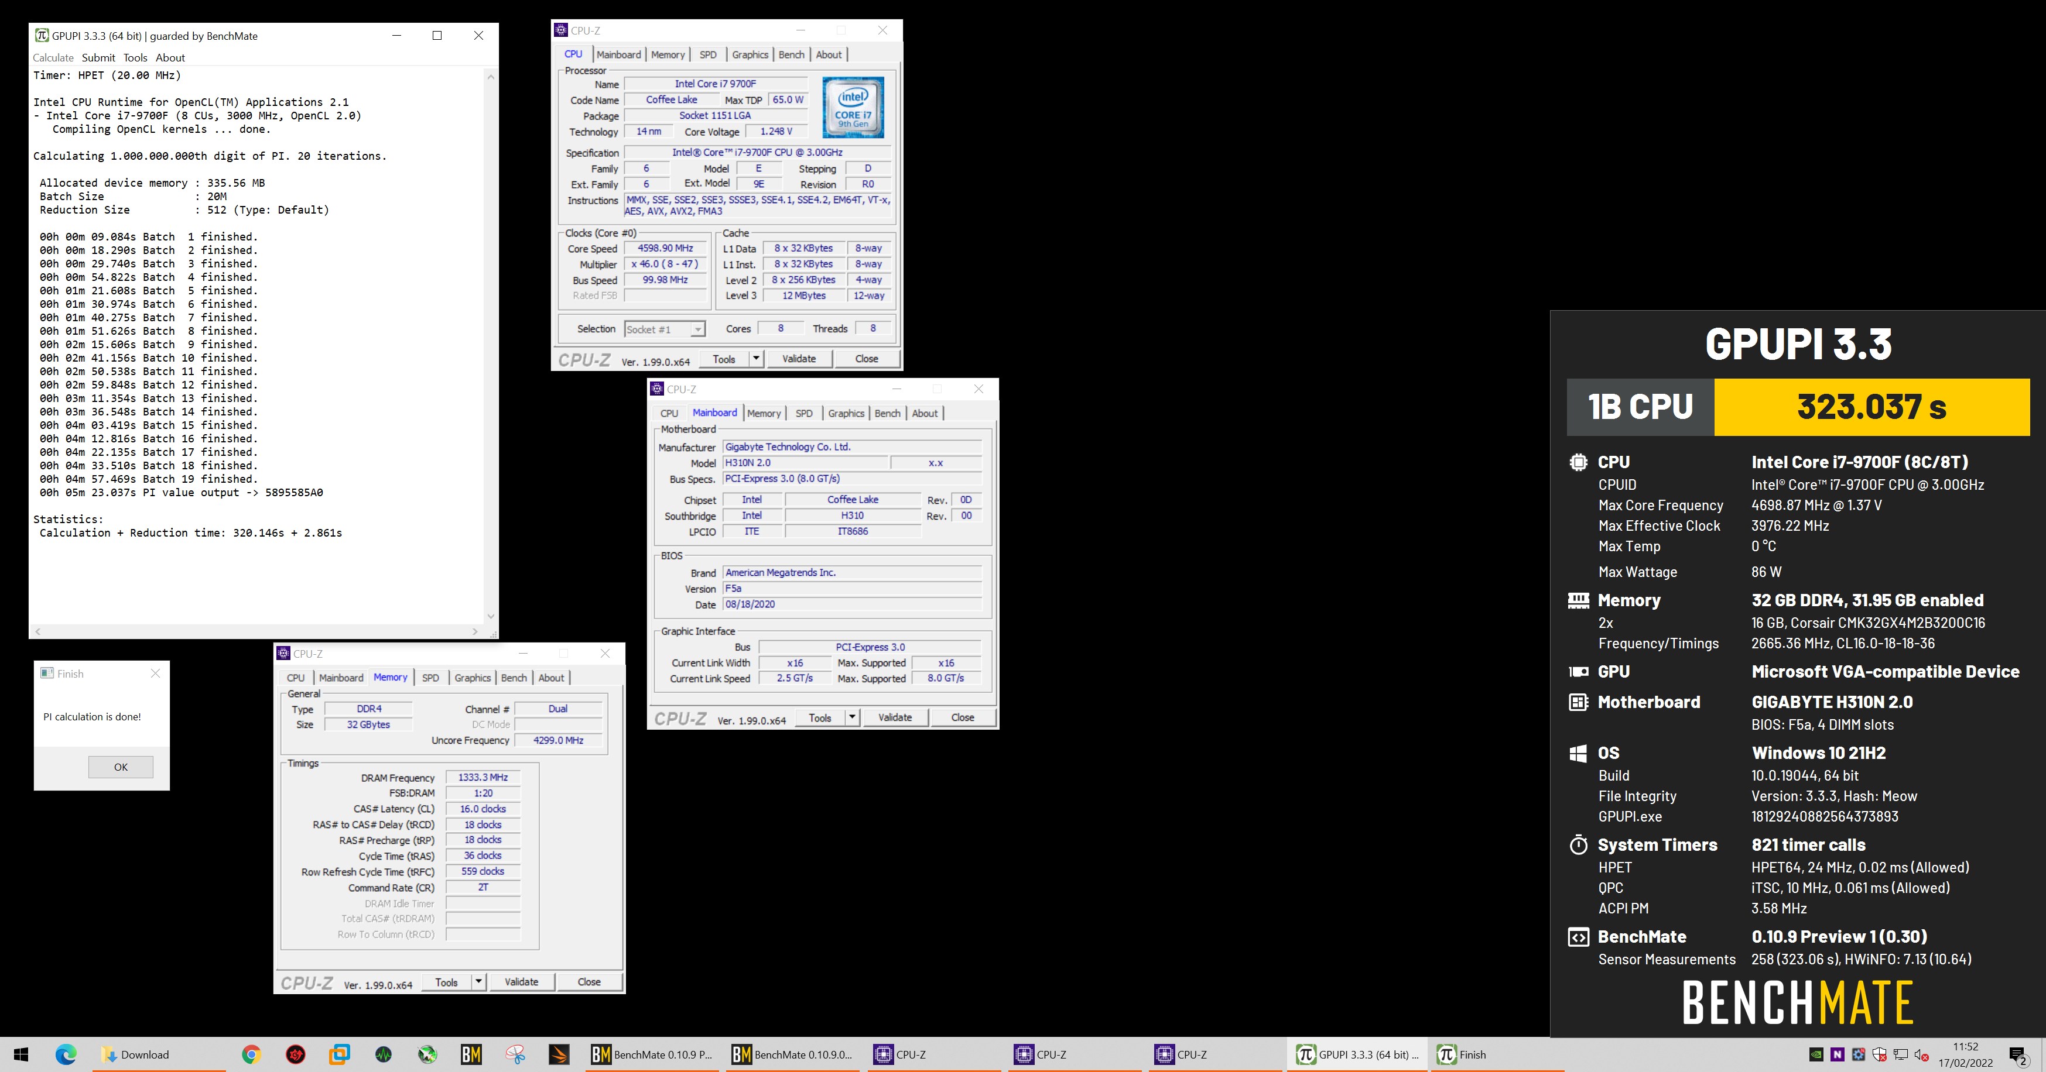Click Validate in DRAM timings CPU-Z window
Screen dimensions: 2046x1072
(522, 981)
